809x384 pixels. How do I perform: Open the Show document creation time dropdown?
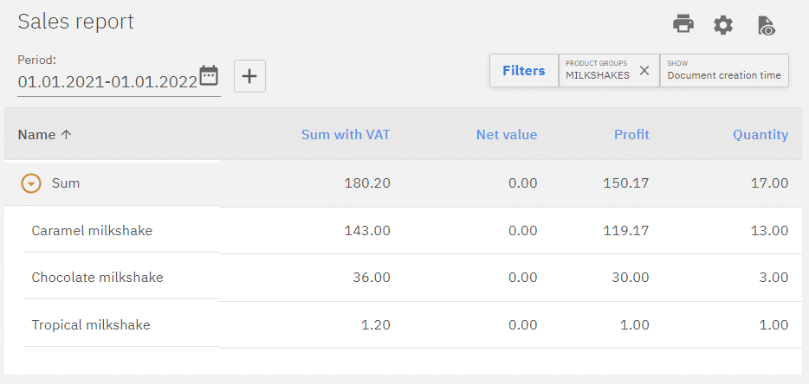724,71
